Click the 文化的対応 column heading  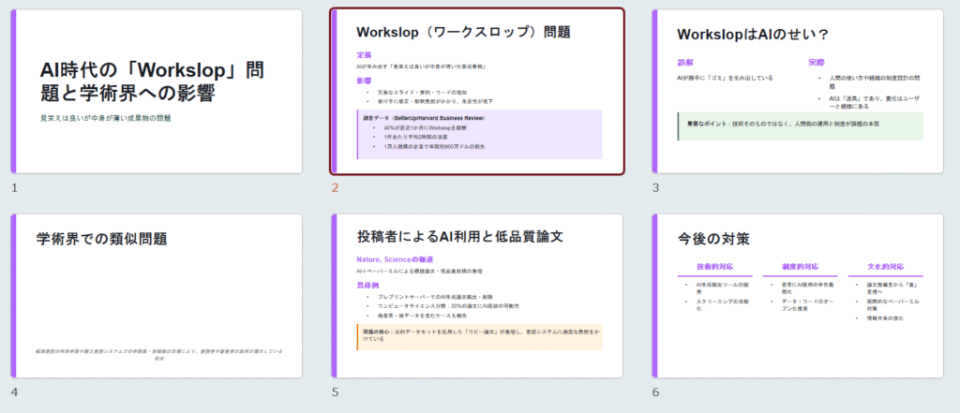[885, 267]
